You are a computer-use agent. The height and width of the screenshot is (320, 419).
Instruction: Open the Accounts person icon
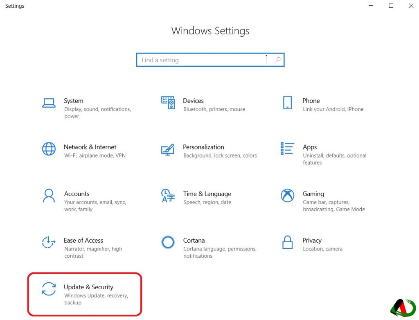tap(49, 196)
